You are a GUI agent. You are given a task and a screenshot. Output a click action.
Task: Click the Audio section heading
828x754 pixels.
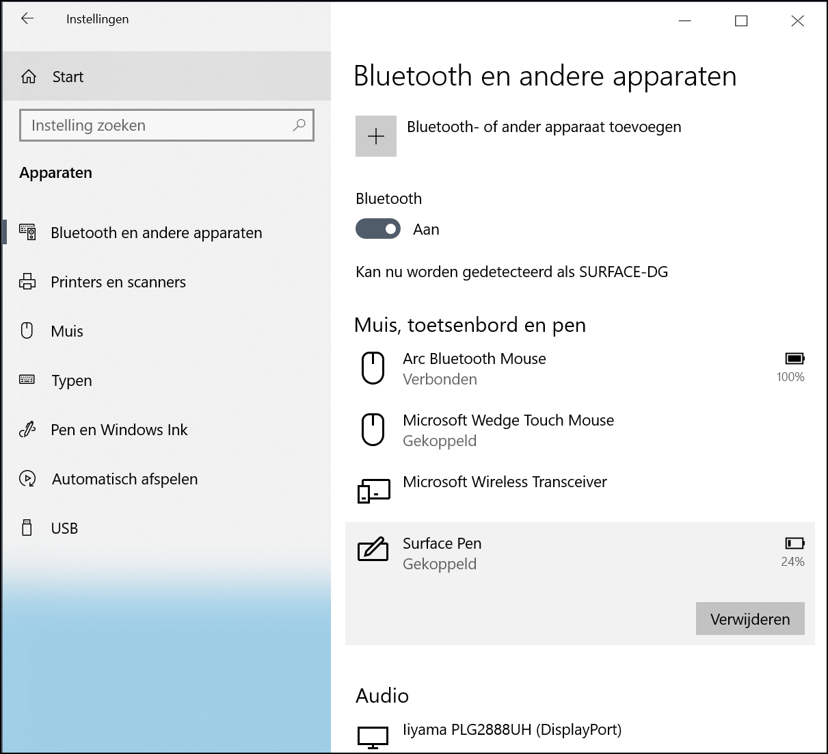(x=382, y=696)
